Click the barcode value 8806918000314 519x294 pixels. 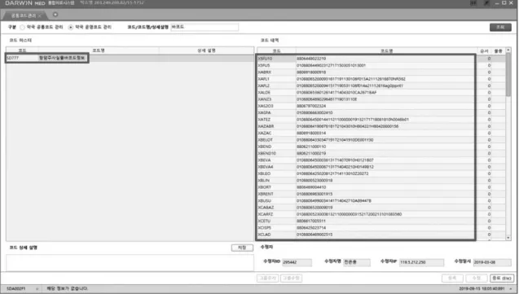pyautogui.click(x=311, y=134)
